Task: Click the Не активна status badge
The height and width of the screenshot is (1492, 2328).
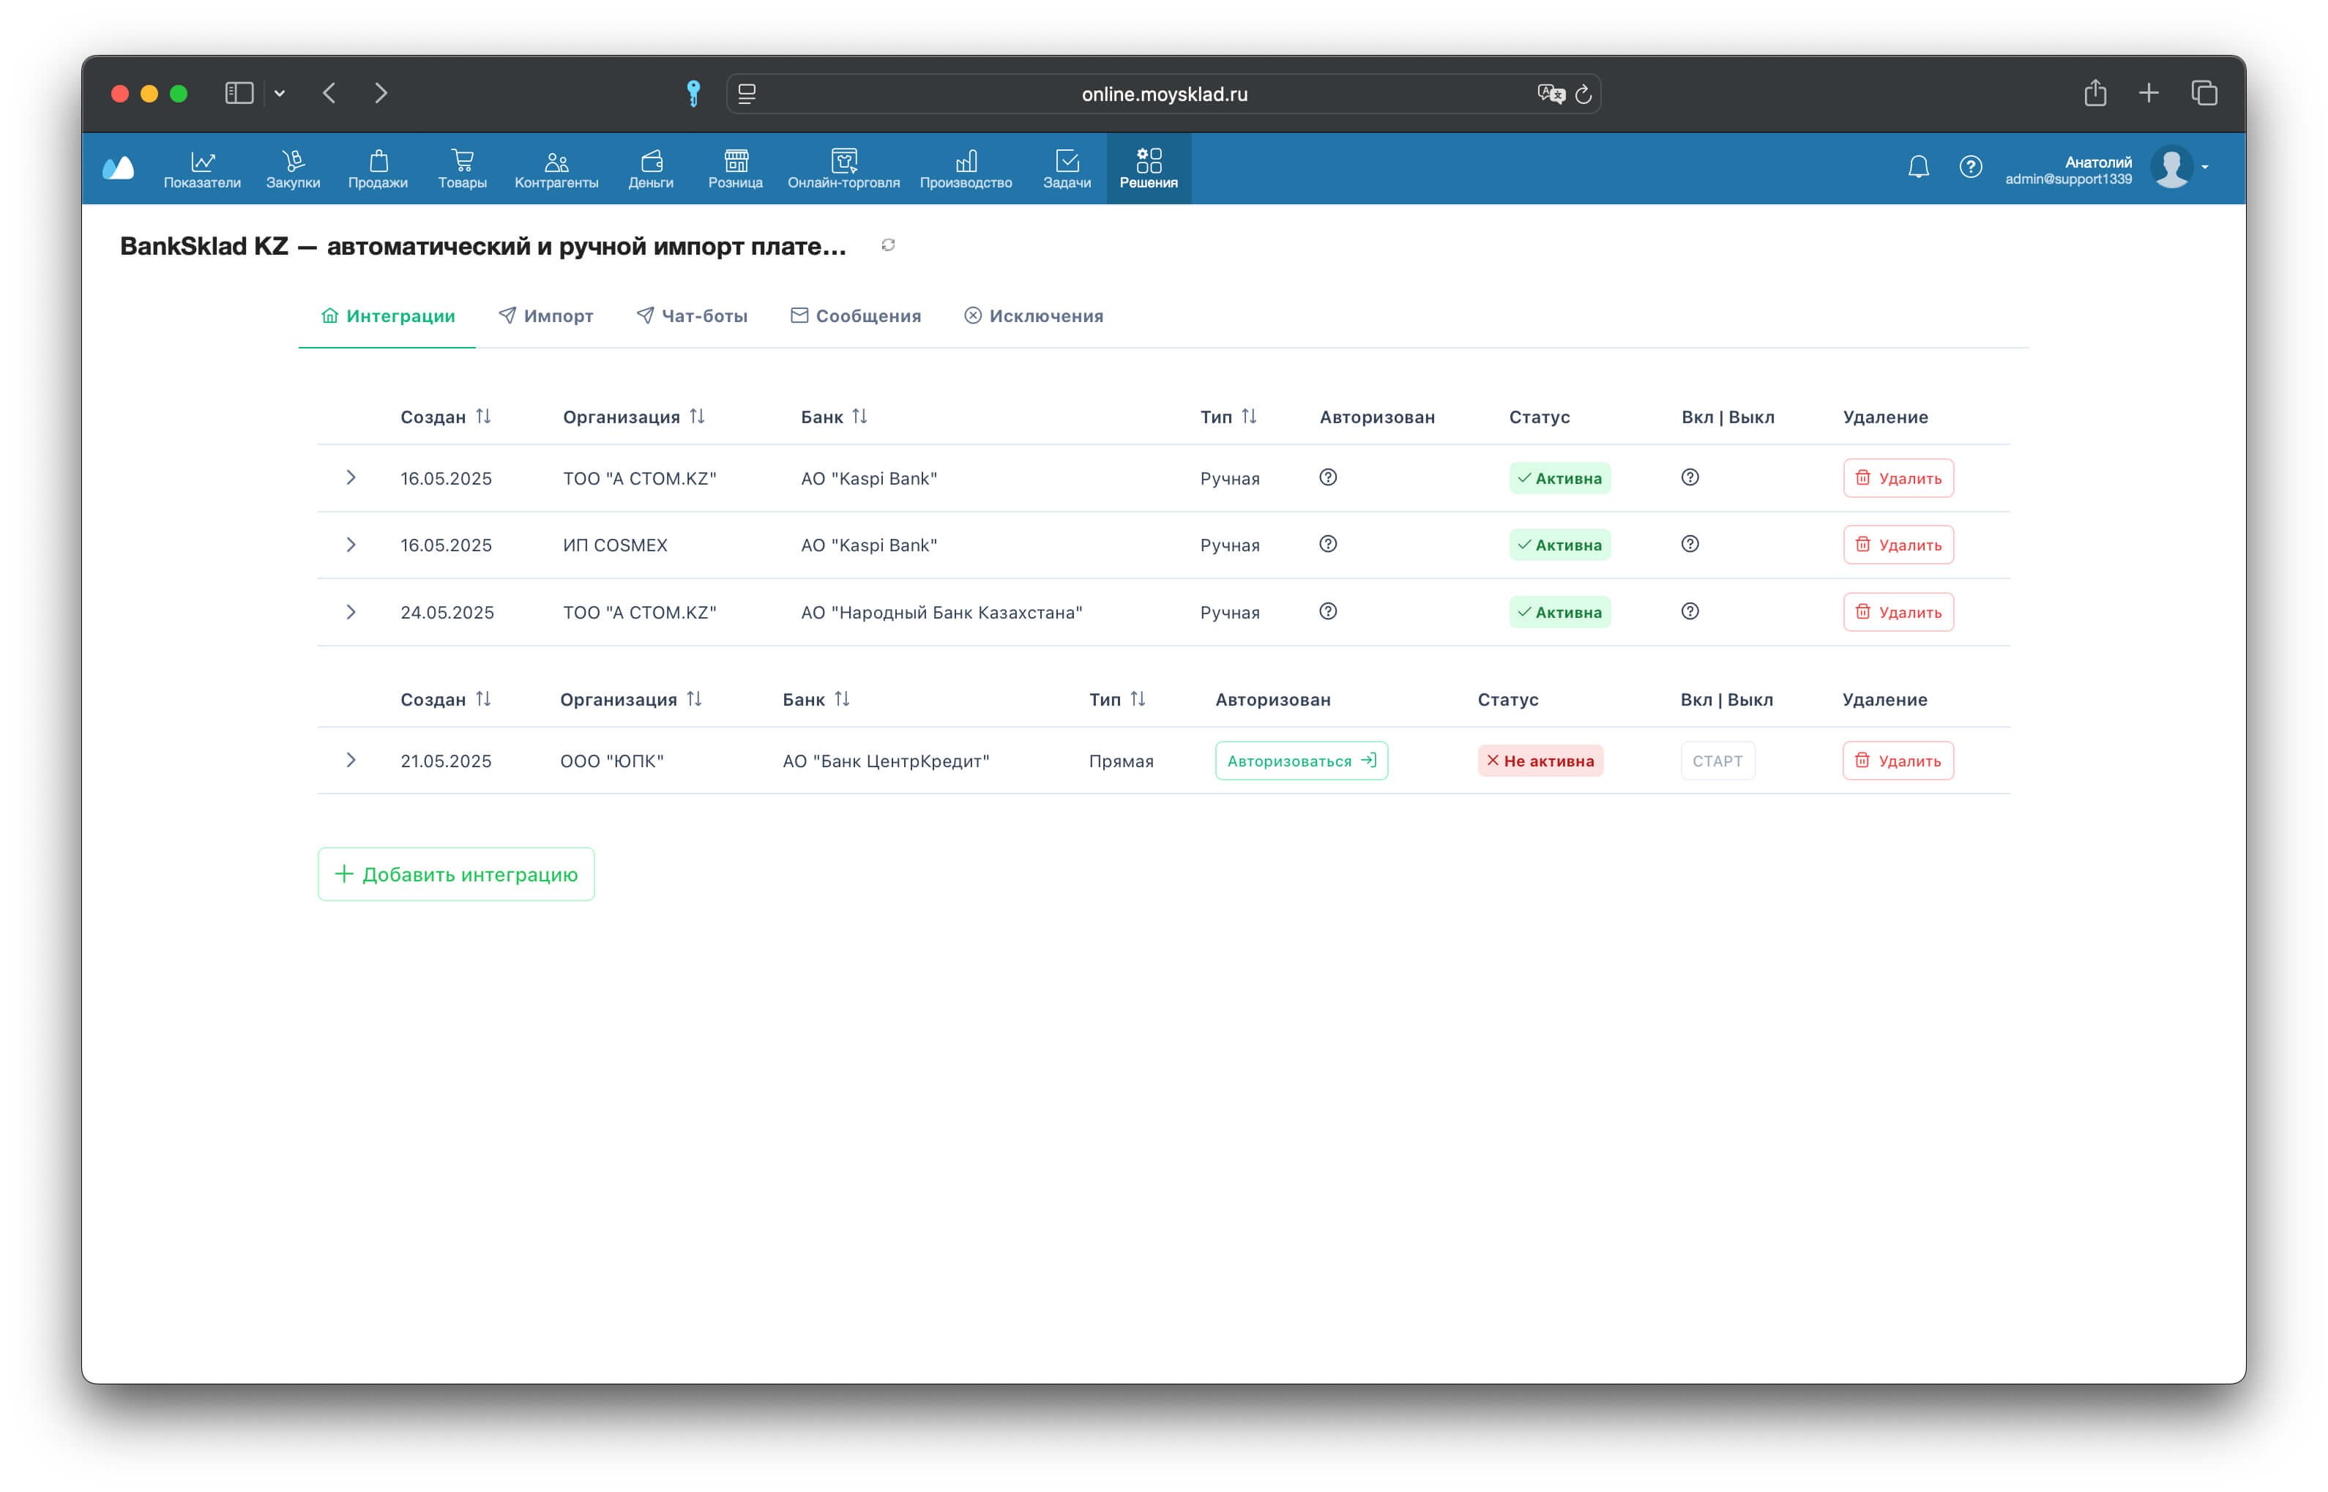Action: 1540,761
